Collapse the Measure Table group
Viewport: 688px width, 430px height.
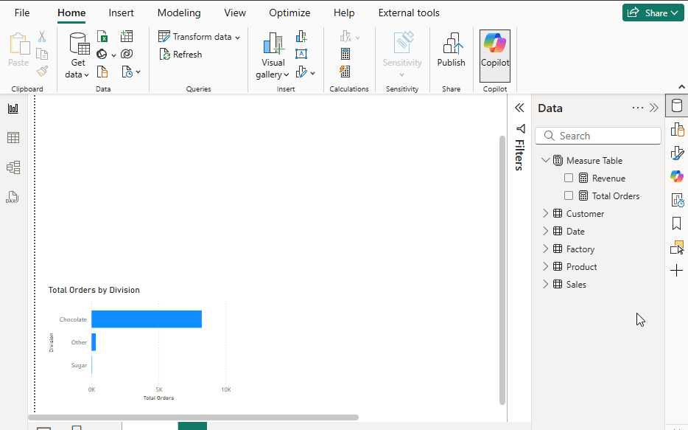545,160
